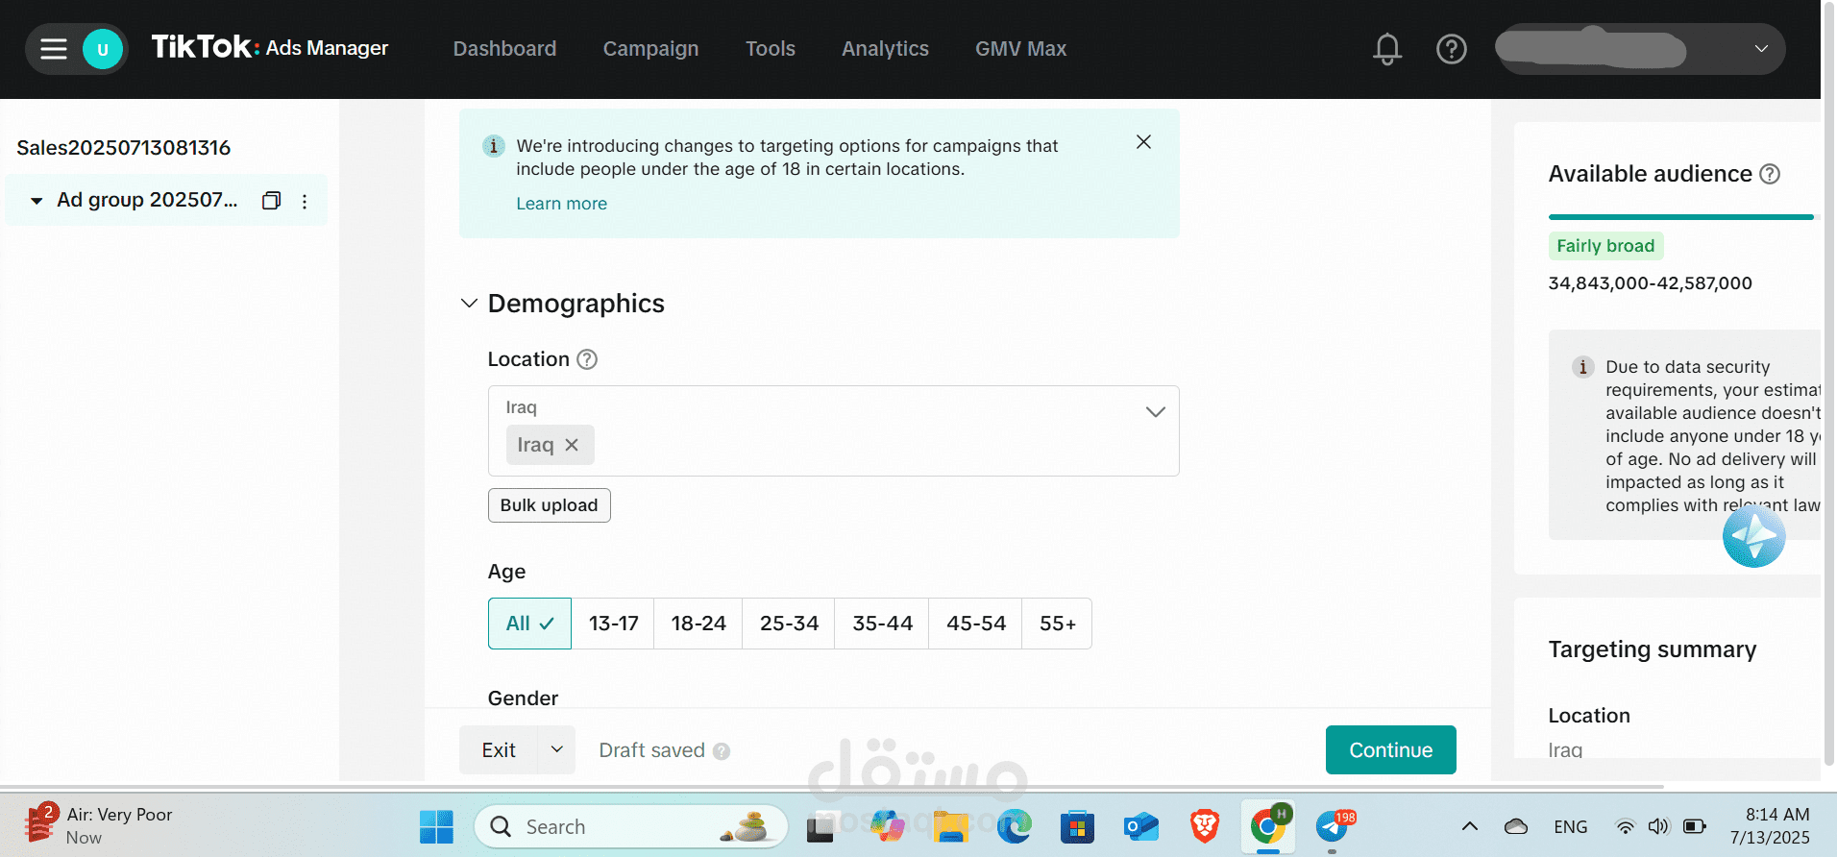Click the Continue button
Viewport: 1837px width, 857px height.
click(x=1390, y=749)
